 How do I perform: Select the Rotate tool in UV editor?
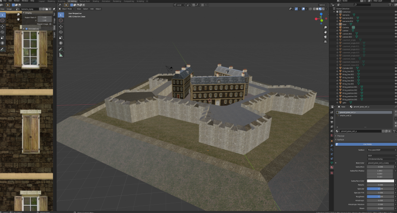click(2, 32)
